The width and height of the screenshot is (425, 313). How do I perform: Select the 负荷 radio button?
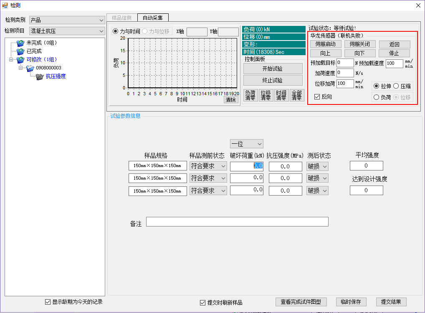point(376,97)
